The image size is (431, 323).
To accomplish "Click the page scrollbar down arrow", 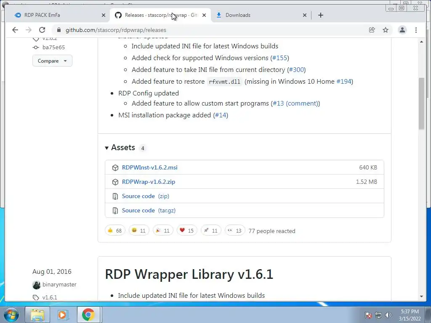I will pos(421,297).
